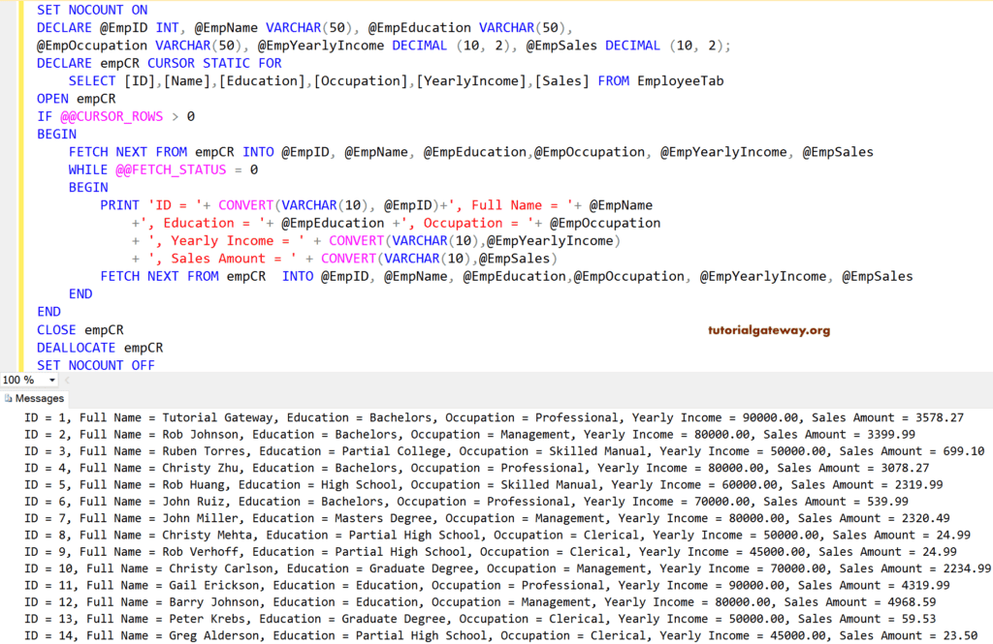Select the OPEN empCR keyword
993x644 pixels.
pos(74,98)
